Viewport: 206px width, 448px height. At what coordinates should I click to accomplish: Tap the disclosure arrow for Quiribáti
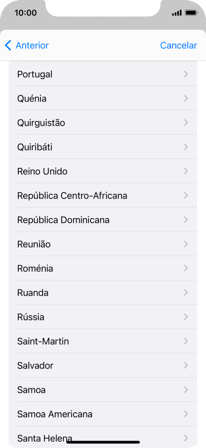(186, 147)
